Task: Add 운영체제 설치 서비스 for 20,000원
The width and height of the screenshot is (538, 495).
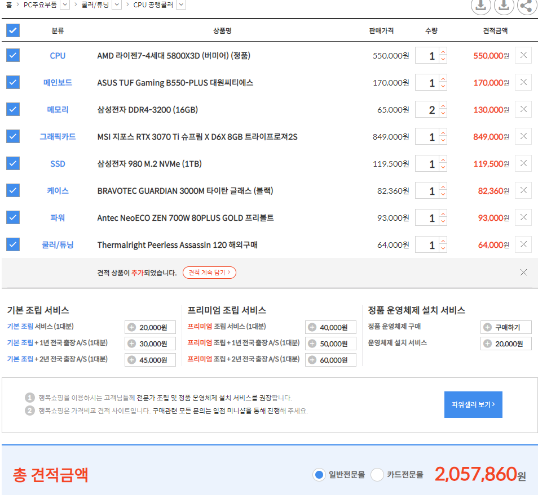Action: pos(506,344)
